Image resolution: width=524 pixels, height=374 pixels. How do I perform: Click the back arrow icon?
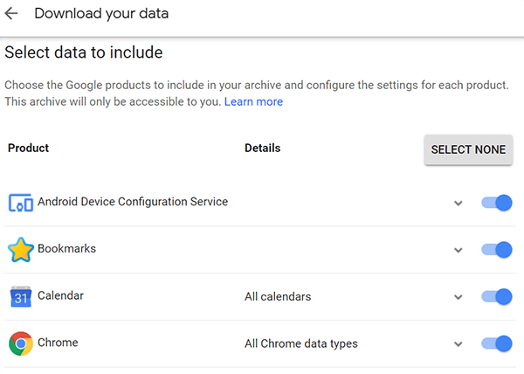click(12, 14)
